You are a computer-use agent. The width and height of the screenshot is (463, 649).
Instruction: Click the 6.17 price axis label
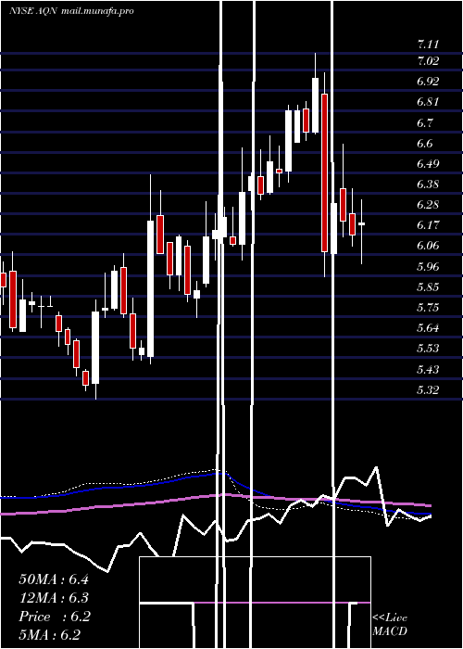click(x=428, y=225)
